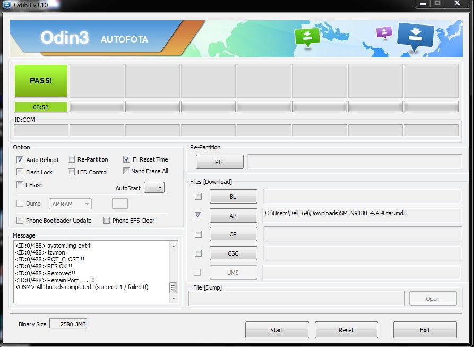Click the UMS button

click(234, 272)
